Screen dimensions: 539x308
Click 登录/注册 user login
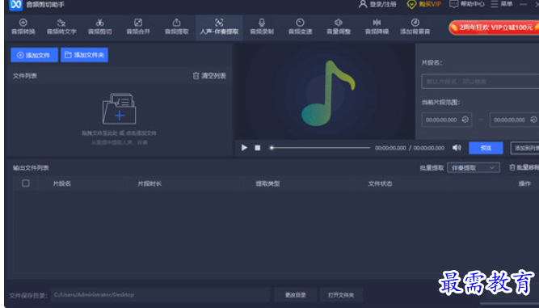point(377,4)
